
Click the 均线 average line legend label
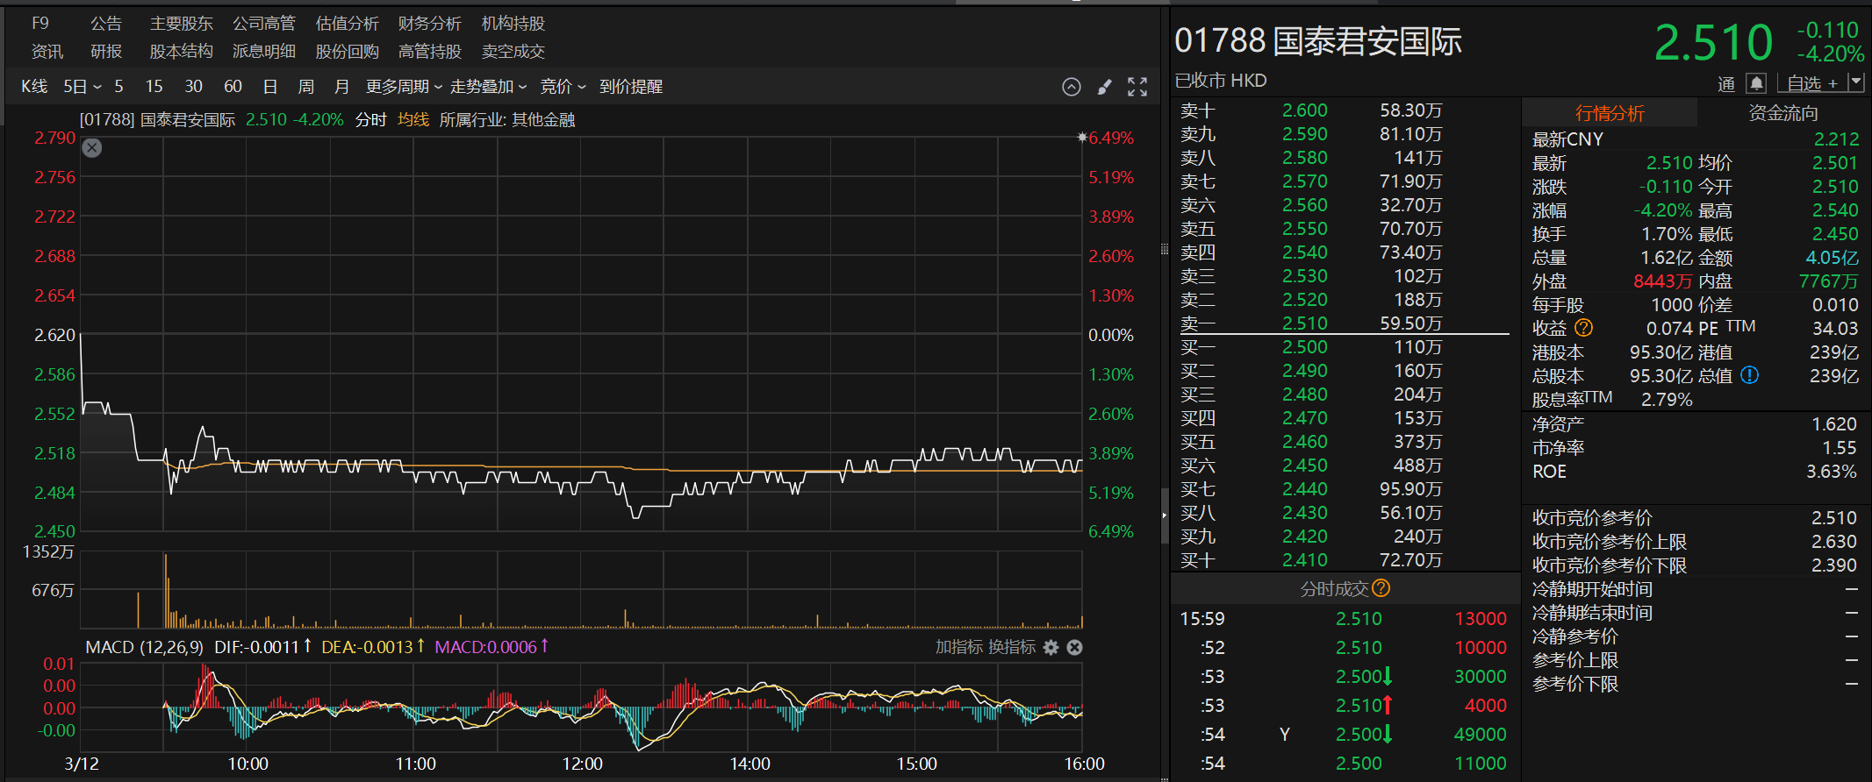pos(413,119)
